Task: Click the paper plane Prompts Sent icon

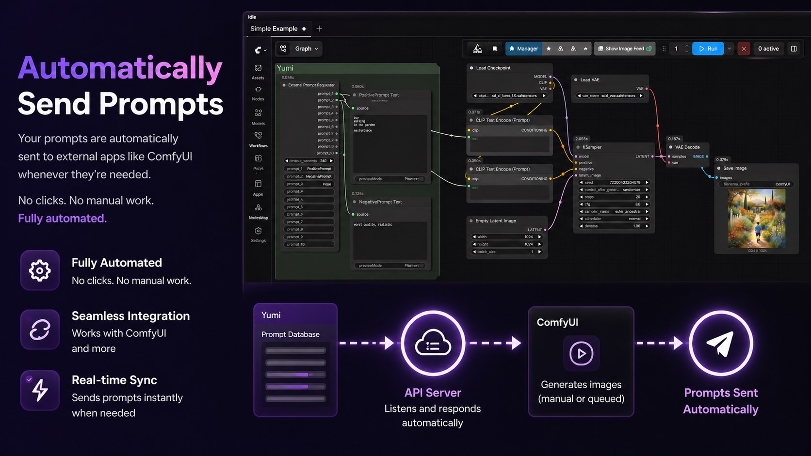Action: pos(720,344)
